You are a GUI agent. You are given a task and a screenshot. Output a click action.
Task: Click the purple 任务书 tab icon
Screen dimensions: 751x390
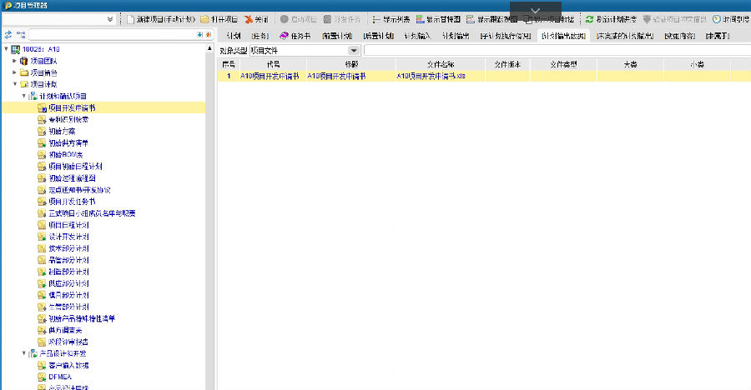tap(284, 35)
